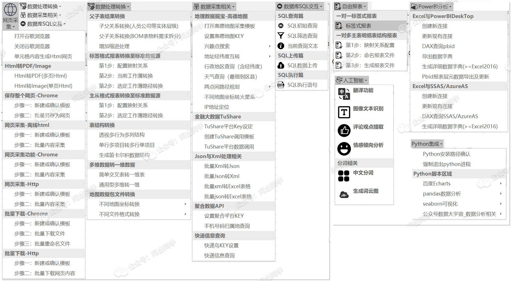This screenshot has width=511, height=281.
Task: Select 设置高德地图KEY
Action: pos(234,36)
